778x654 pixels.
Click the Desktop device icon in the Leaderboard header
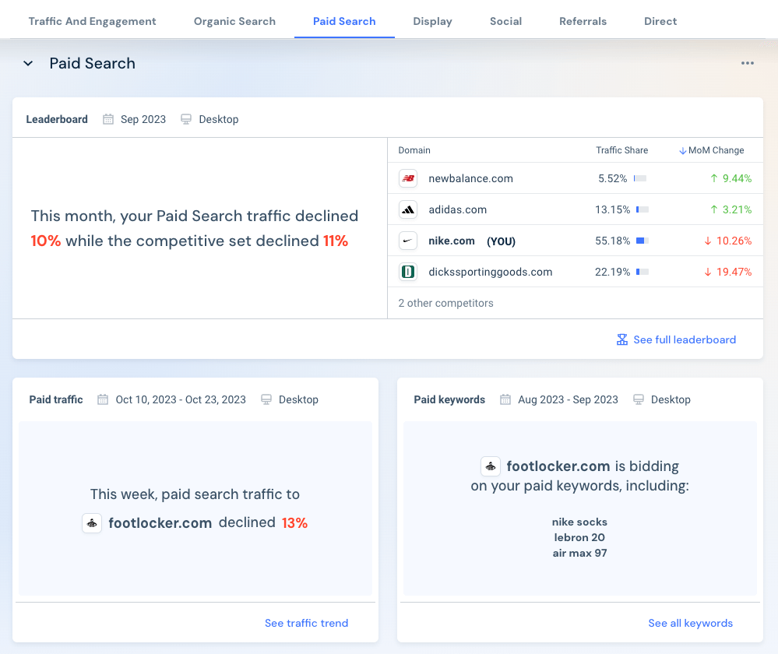186,119
